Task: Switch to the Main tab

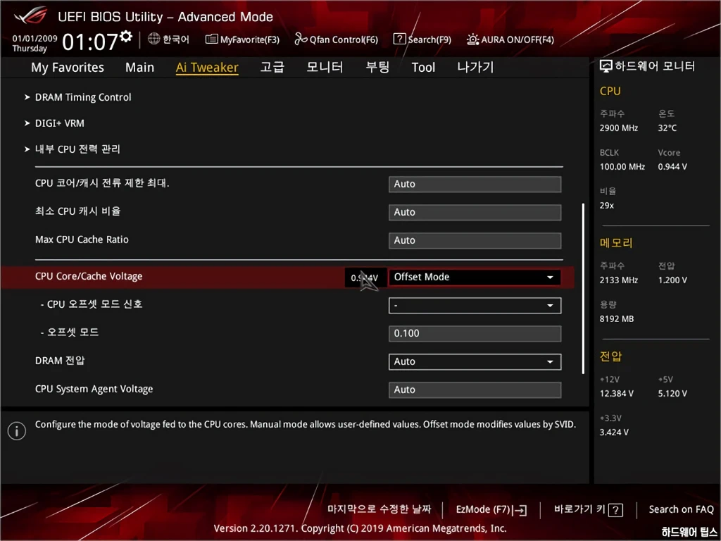Action: (x=140, y=67)
